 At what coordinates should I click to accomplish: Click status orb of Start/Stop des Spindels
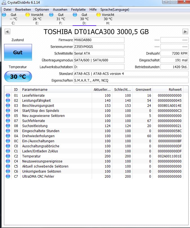(x=8, y=110)
